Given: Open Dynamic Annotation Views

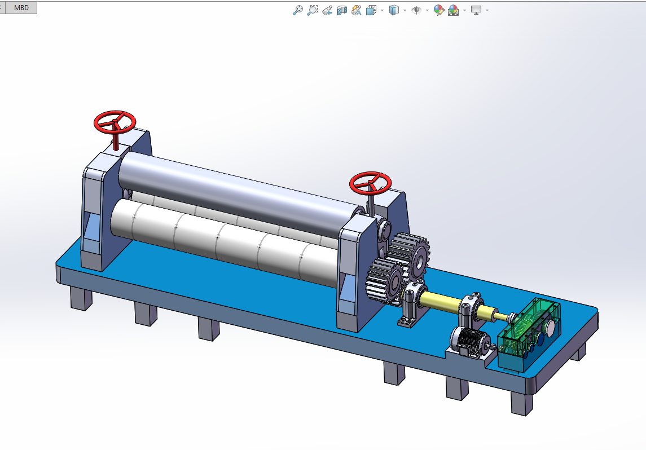Looking at the screenshot, I should click(x=357, y=10).
